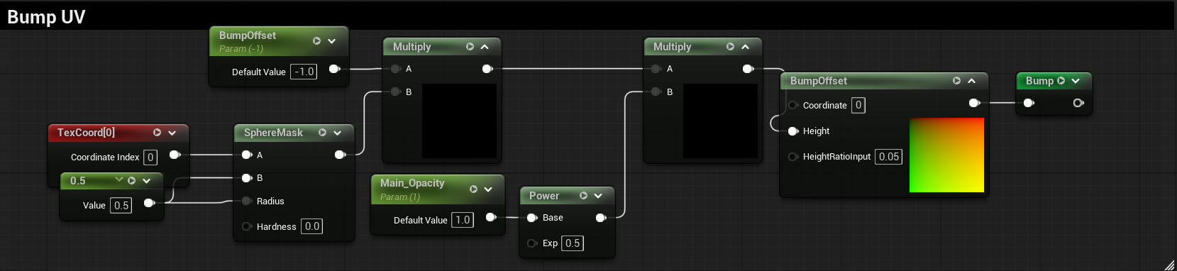Click the BumpOffset Height input pin
Viewport: 1177px width, 271px height.
[x=793, y=131]
